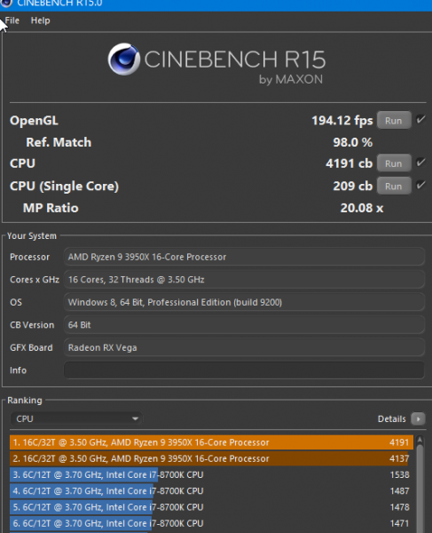Image resolution: width=432 pixels, height=533 pixels.
Task: Open the Ranking CPU dropdown
Action: tap(76, 418)
